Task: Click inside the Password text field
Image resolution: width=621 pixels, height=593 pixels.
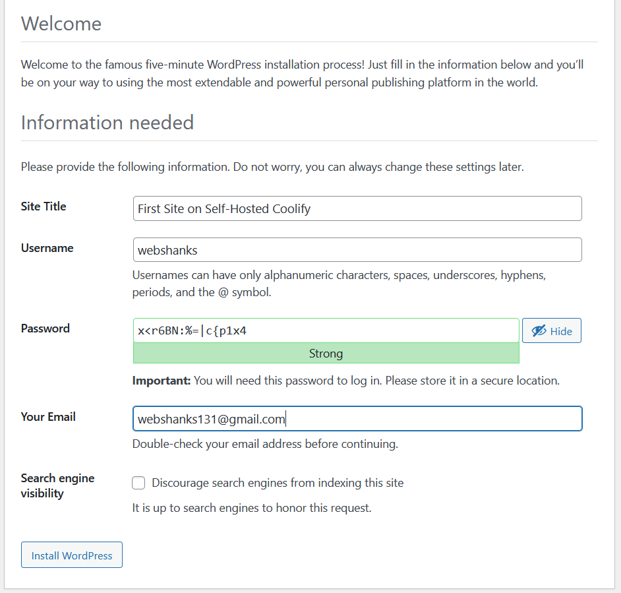Action: 326,330
